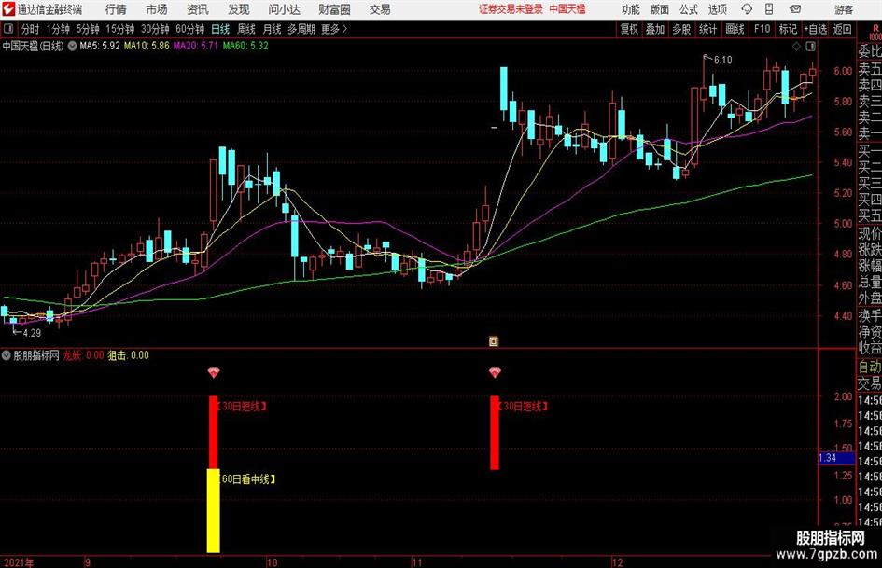Click the 返回 back button
The image size is (882, 568).
tap(842, 29)
